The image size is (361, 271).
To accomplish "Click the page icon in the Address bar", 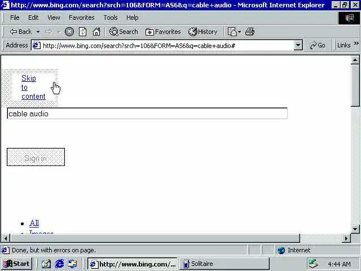I will (36, 45).
